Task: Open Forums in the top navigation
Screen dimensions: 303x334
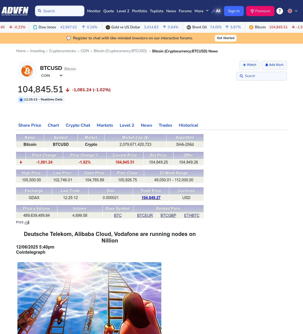Action: coord(185,11)
